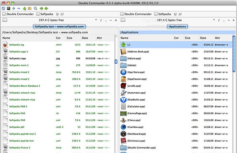Click the blue minus unmark-files icon
Image resolution: width=237 pixels, height=153 pixels.
click(x=19, y=8)
